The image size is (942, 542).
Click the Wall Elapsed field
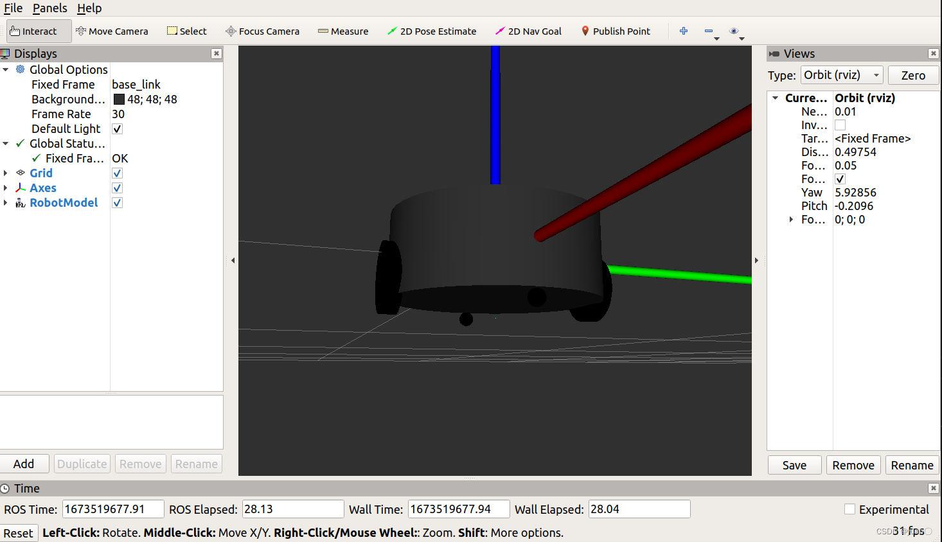(x=639, y=509)
